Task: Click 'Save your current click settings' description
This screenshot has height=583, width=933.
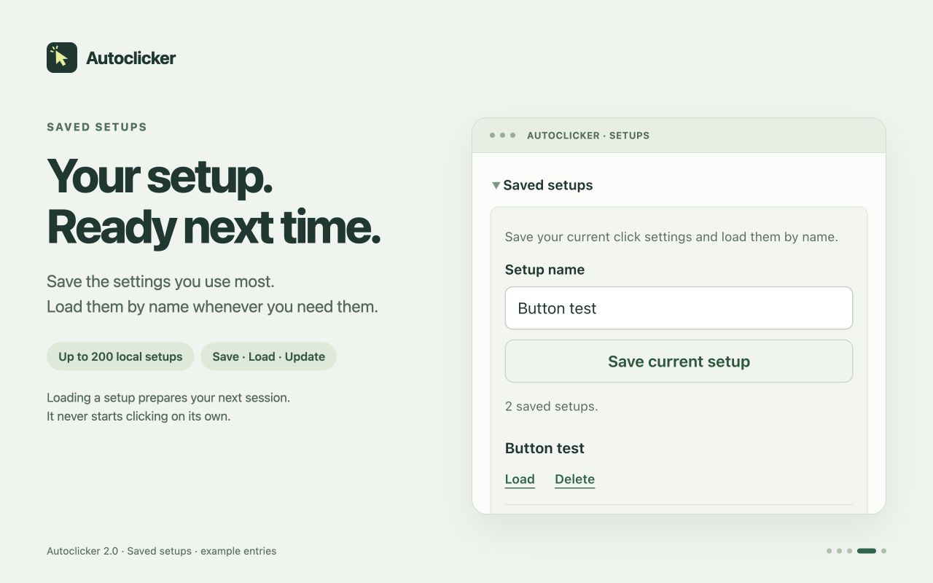Action: coord(671,237)
